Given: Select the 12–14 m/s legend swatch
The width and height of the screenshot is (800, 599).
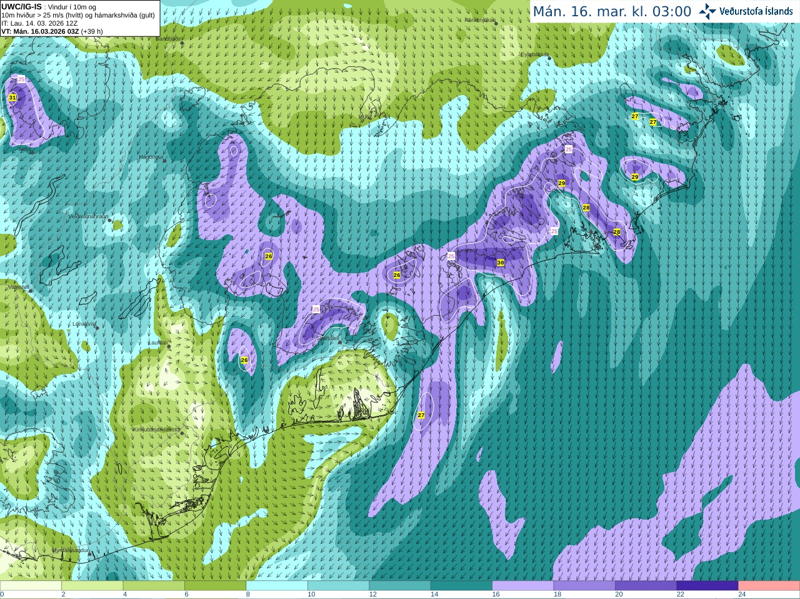Looking at the screenshot, I should [x=400, y=586].
